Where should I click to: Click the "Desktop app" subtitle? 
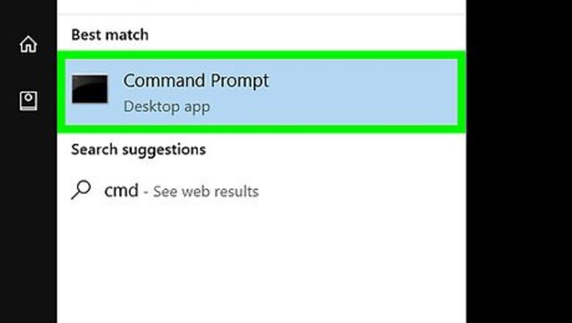166,106
